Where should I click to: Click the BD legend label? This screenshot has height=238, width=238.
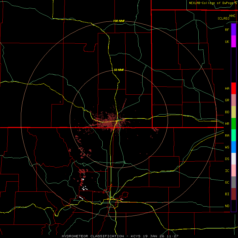(x=227, y=112)
